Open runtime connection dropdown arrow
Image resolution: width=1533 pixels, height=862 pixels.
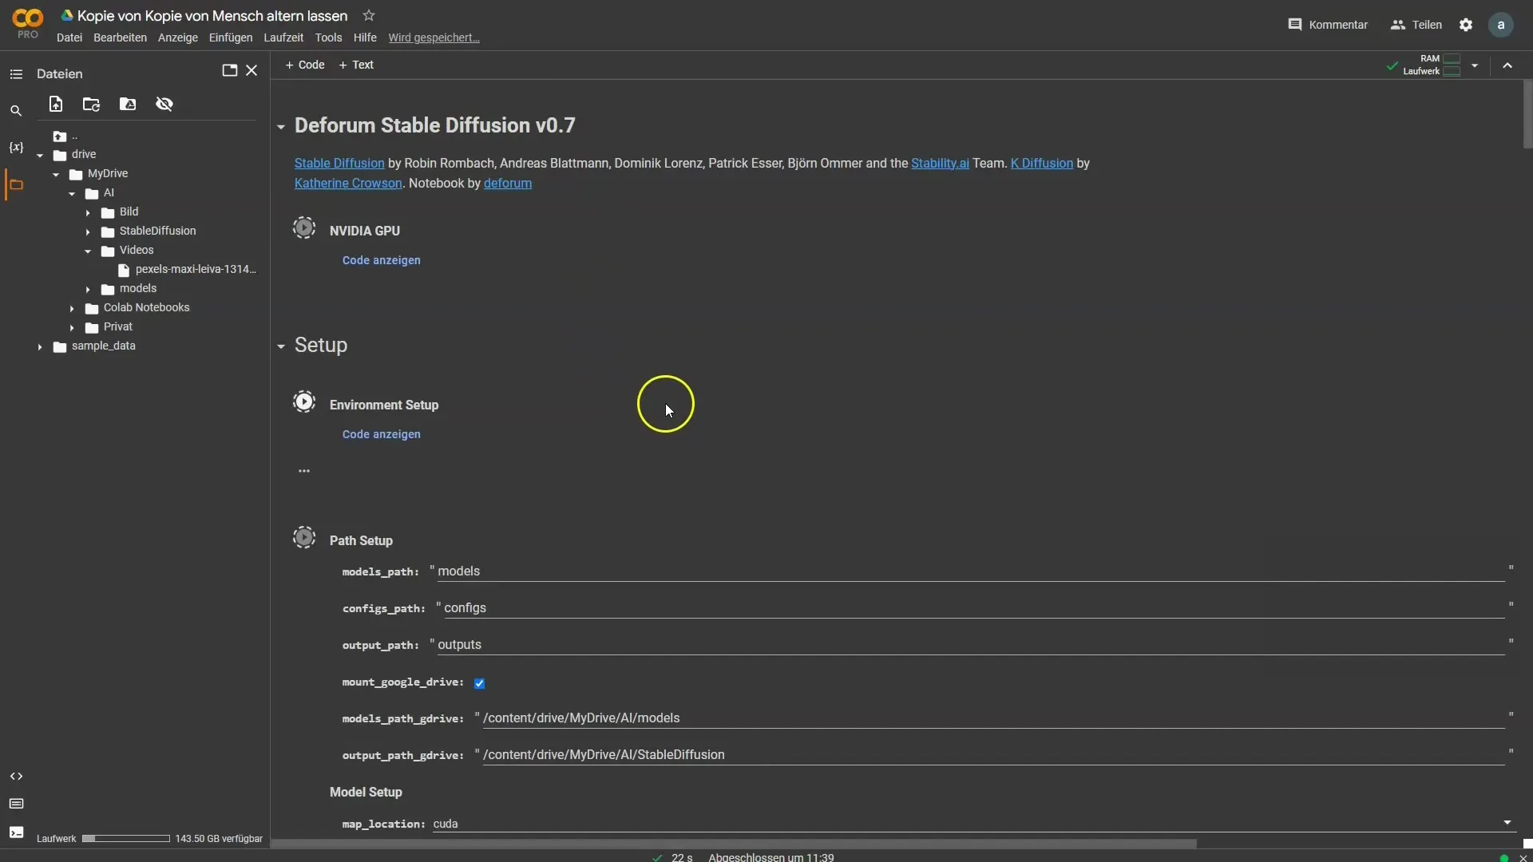[1475, 65]
